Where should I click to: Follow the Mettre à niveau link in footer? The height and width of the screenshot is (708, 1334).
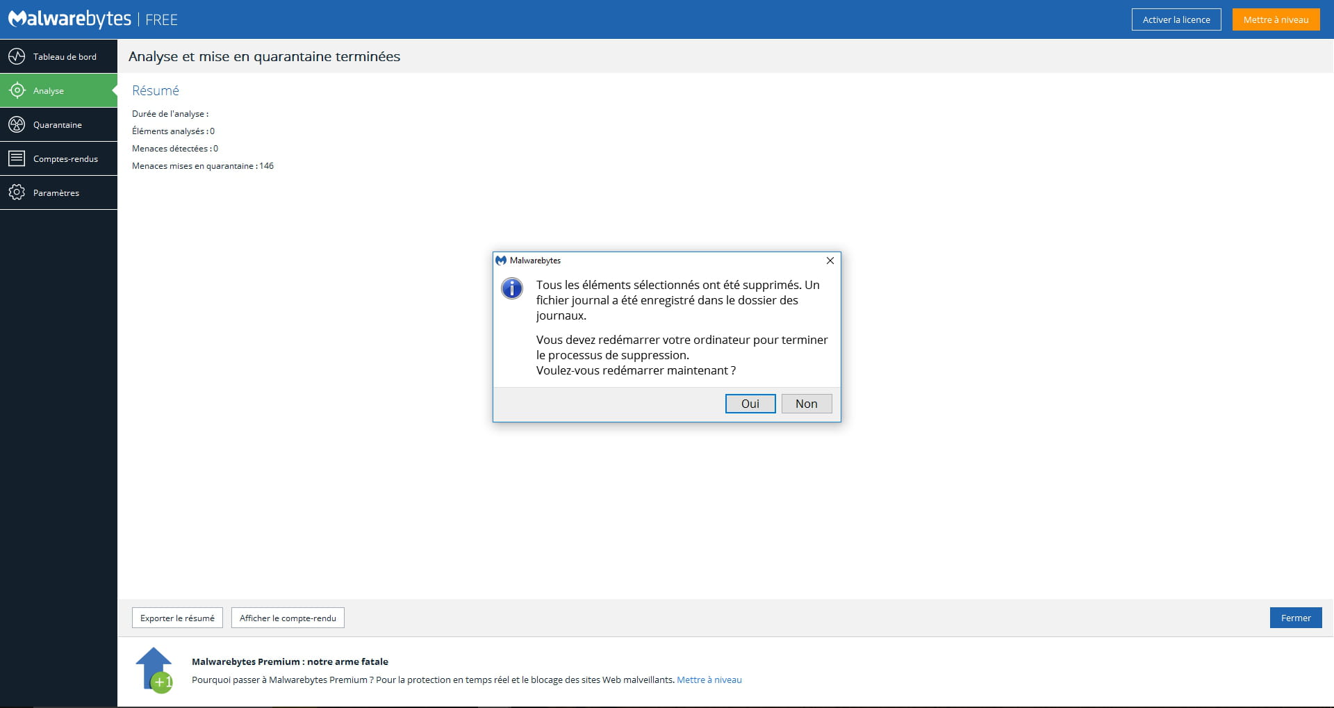coord(709,680)
